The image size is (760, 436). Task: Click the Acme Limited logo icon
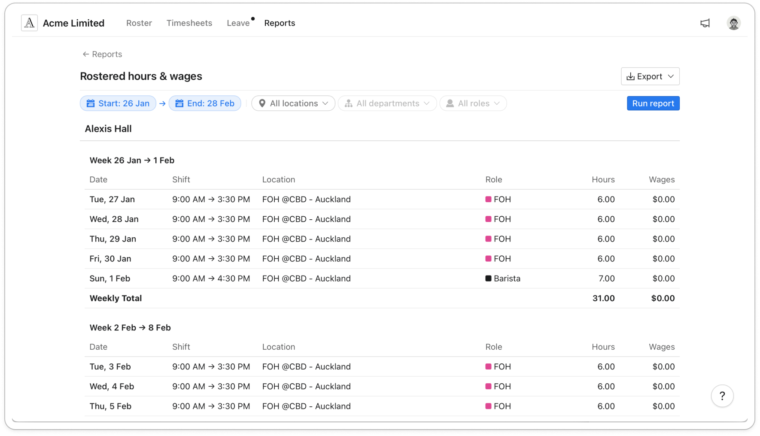(29, 23)
